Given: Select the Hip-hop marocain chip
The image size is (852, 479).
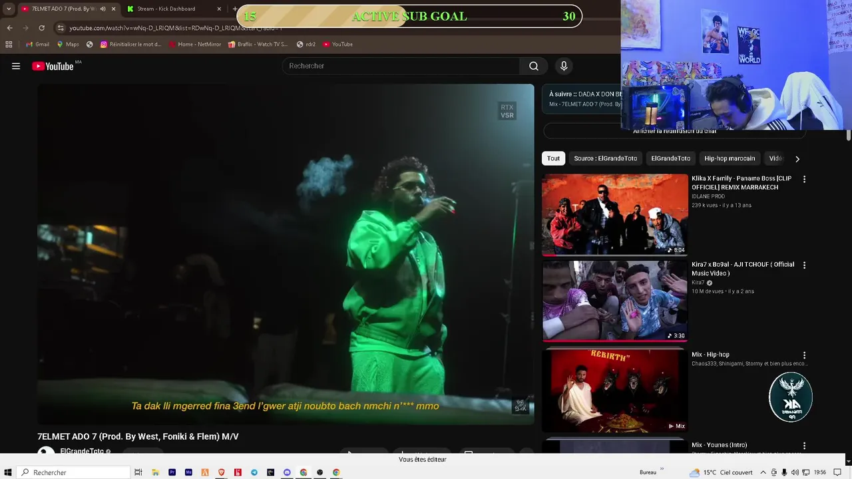Looking at the screenshot, I should pyautogui.click(x=730, y=158).
